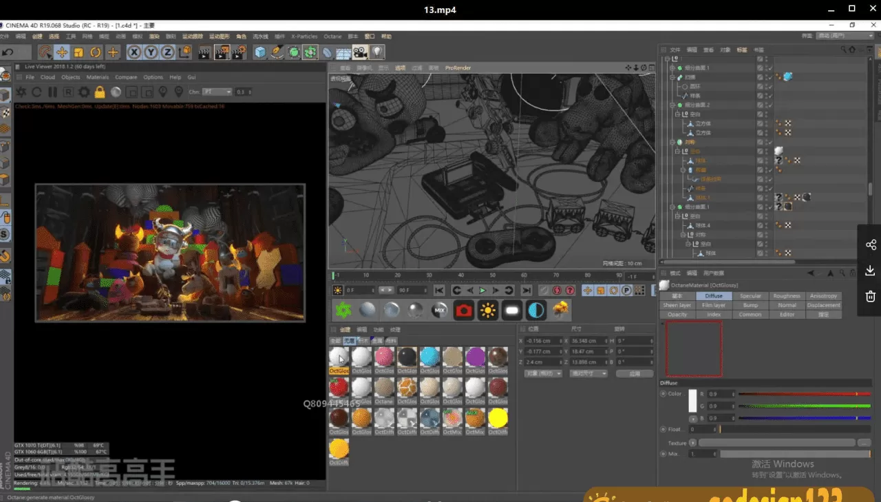This screenshot has width=881, height=502.
Task: Select the Move tool in top toolbar
Action: click(x=62, y=52)
